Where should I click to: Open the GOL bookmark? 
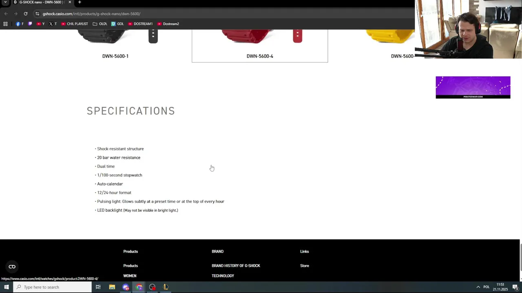[117, 24]
